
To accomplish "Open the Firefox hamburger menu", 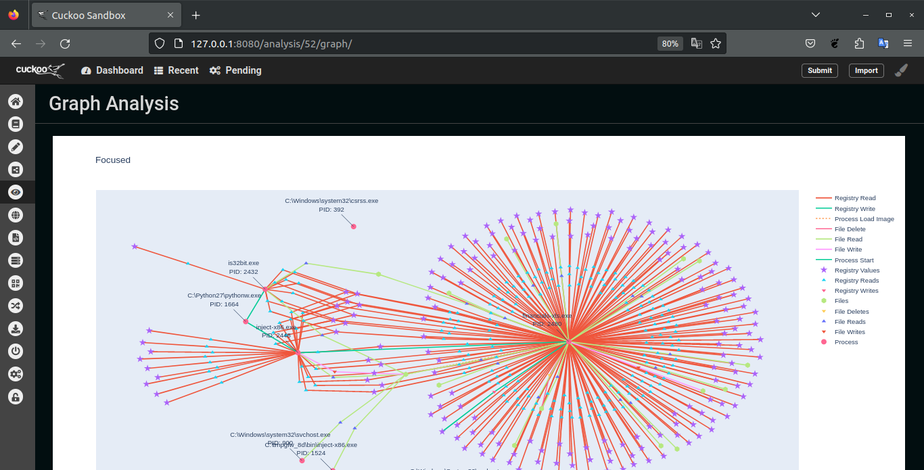I will (x=908, y=43).
